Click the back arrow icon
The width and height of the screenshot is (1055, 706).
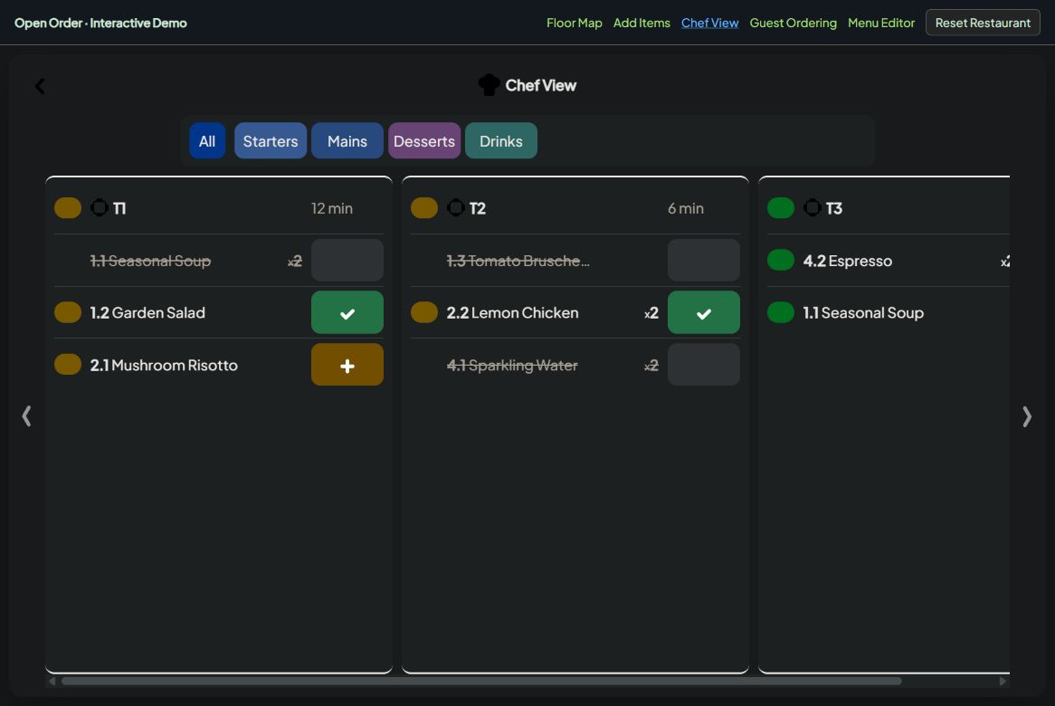point(41,86)
